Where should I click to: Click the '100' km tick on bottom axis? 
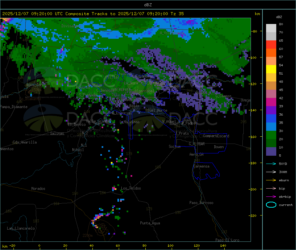[x=170, y=245]
